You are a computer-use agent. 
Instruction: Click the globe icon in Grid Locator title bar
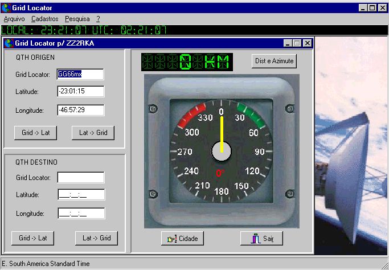pyautogui.click(x=6, y=8)
